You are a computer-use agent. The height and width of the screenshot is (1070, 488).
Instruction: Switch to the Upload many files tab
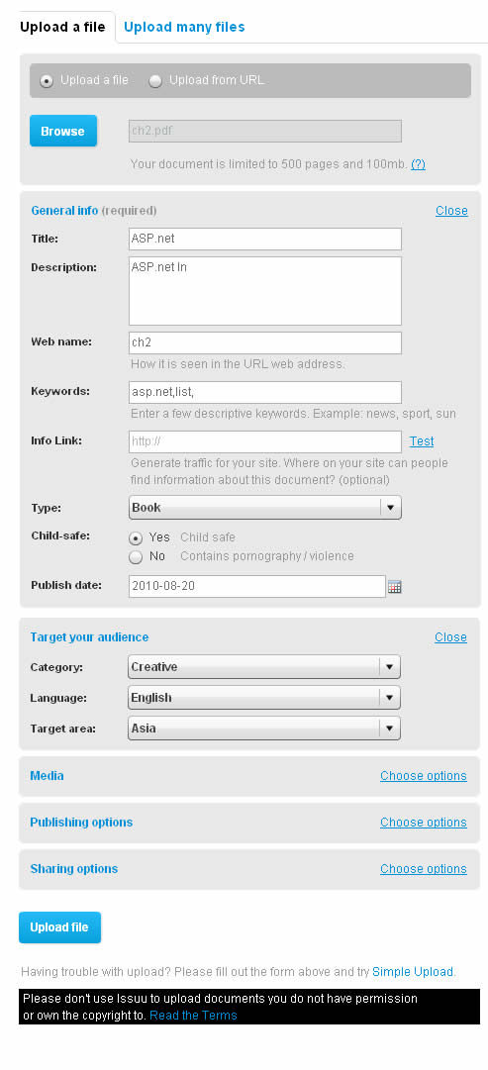[x=184, y=28]
